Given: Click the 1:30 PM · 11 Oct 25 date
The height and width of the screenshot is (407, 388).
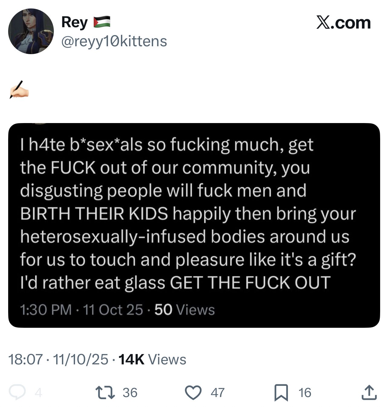Looking at the screenshot, I should 81,310.
